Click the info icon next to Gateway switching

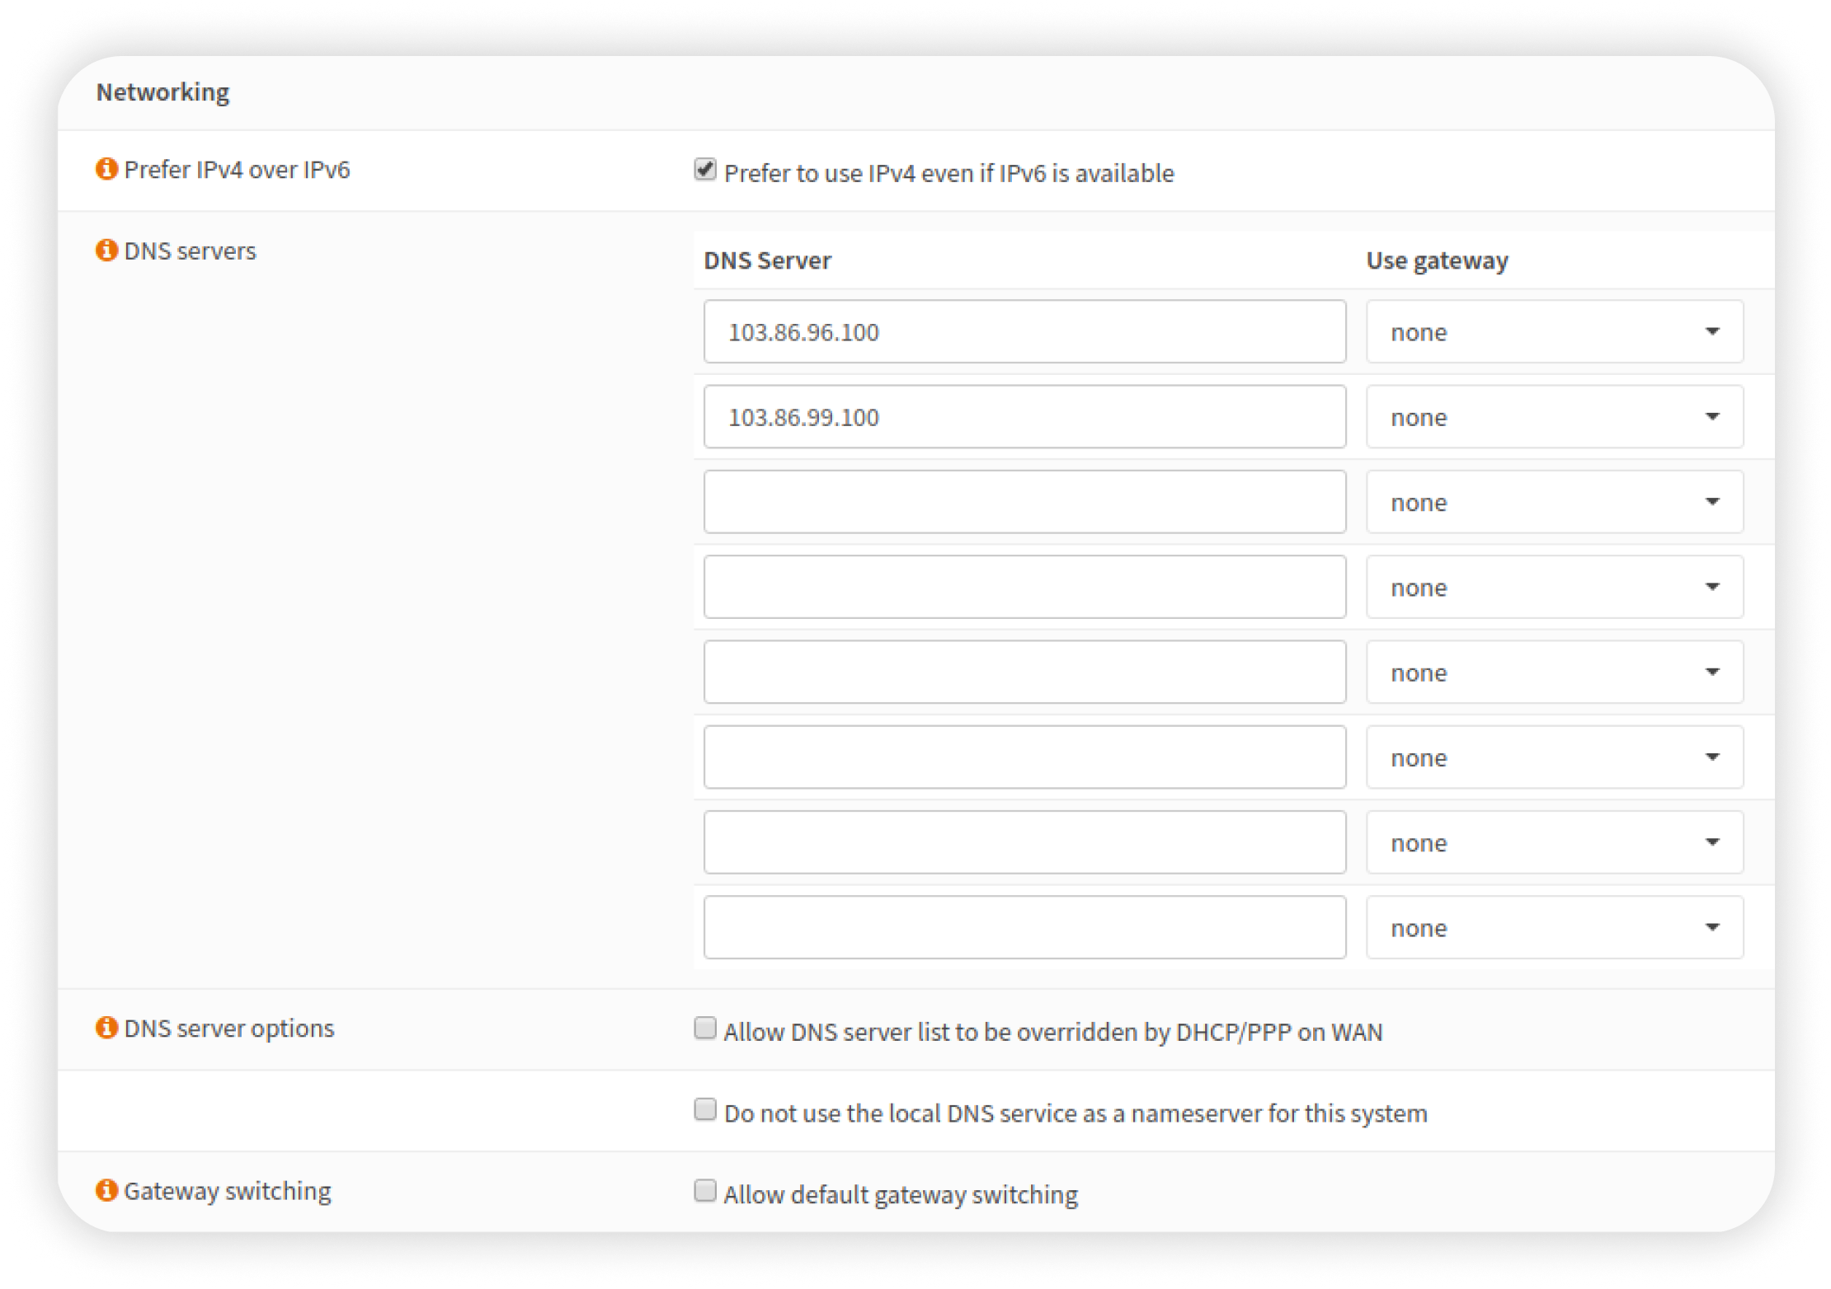tap(106, 1190)
